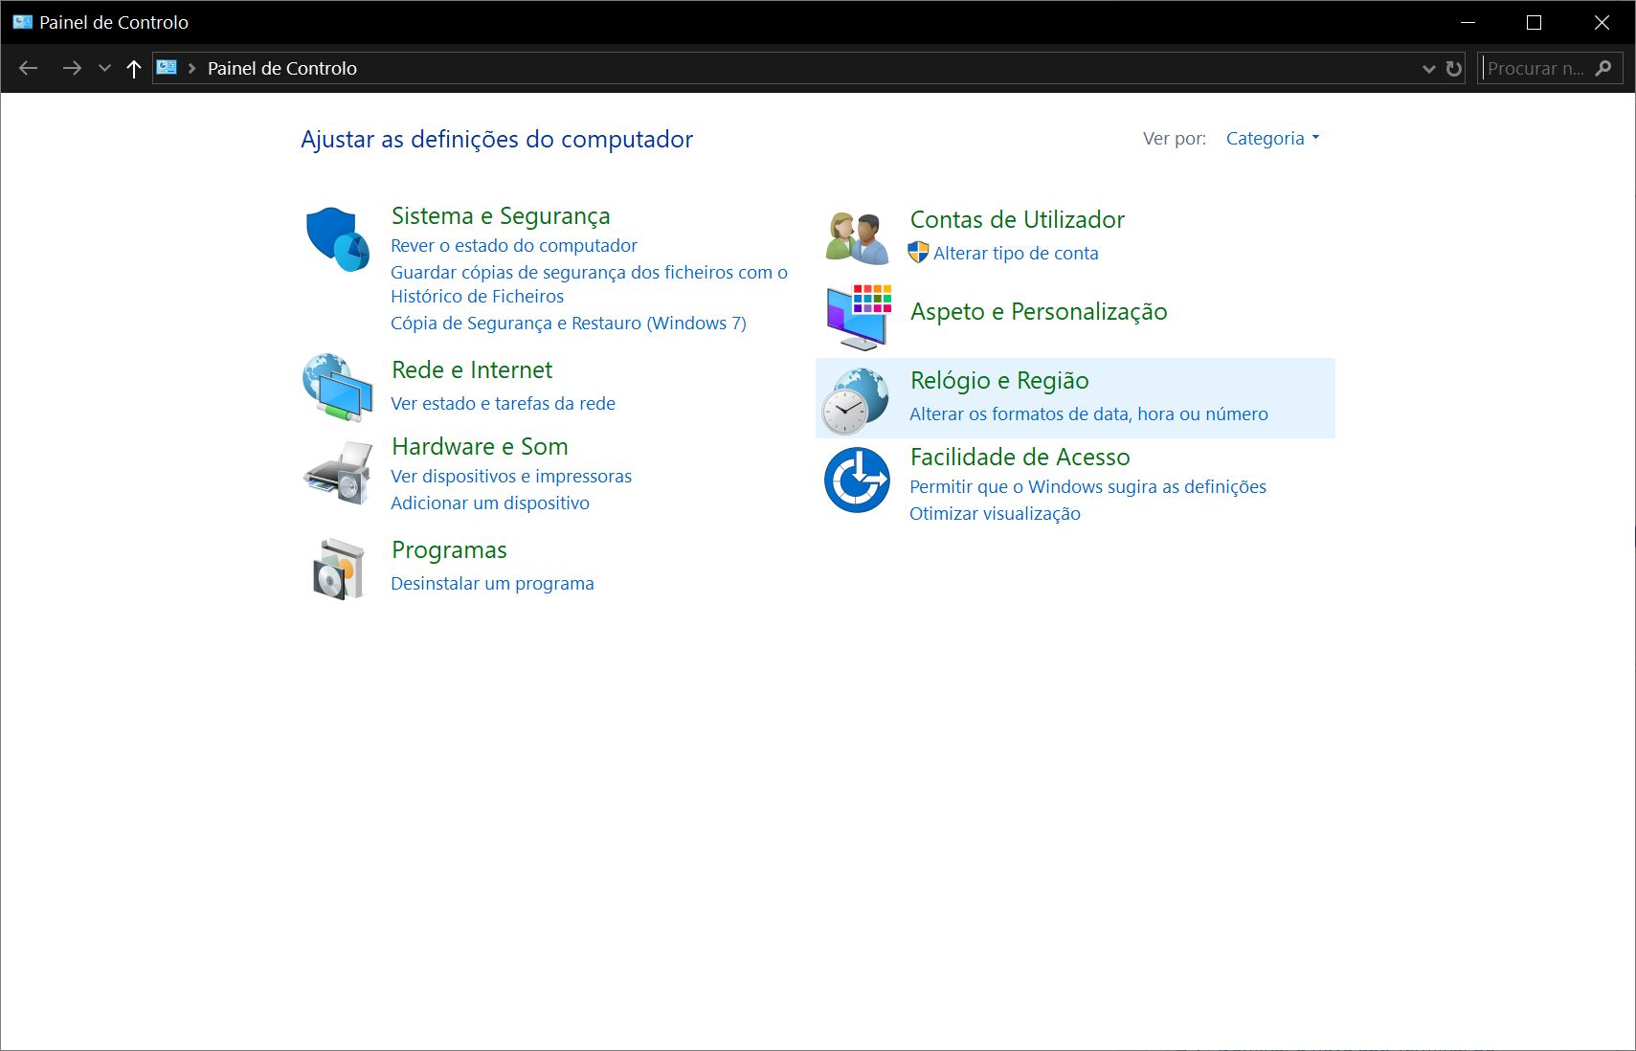Open Relógio e Região category
Screen dimensions: 1636x1051
pos(999,380)
